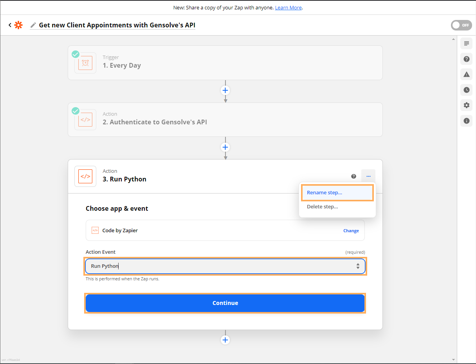Image resolution: width=476 pixels, height=364 pixels.
Task: Add a step below the Run Python action
Action: pos(225,340)
